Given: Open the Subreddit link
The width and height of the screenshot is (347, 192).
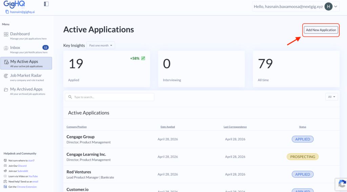Looking at the screenshot, I should click(x=23, y=171).
